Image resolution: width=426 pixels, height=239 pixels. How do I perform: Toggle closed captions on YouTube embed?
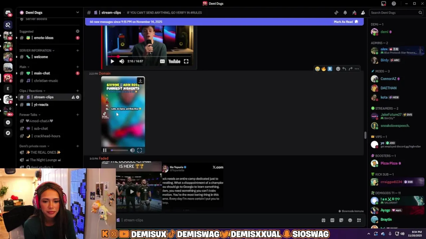point(162,61)
